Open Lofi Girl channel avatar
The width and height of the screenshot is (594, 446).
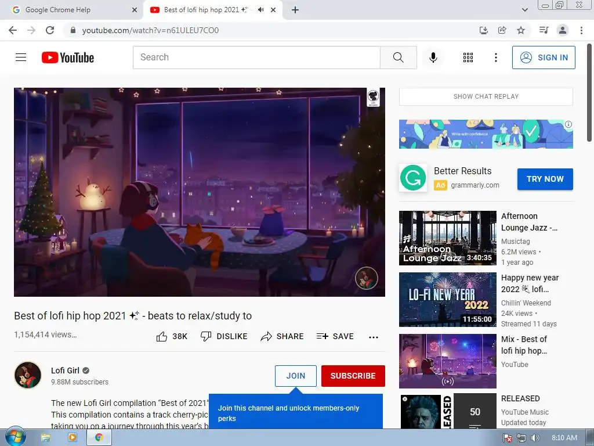click(x=28, y=375)
